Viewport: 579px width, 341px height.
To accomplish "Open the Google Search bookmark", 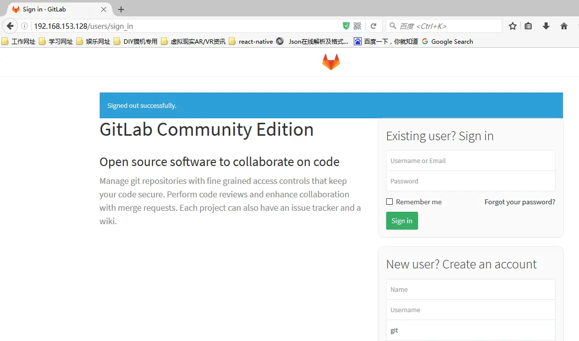I will (x=447, y=42).
